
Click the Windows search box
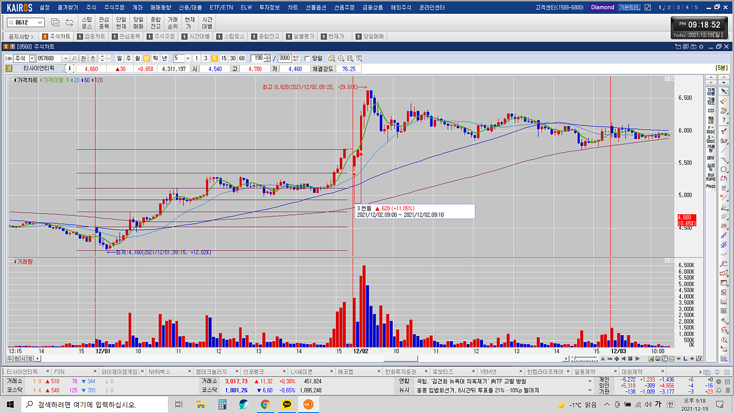coord(95,404)
